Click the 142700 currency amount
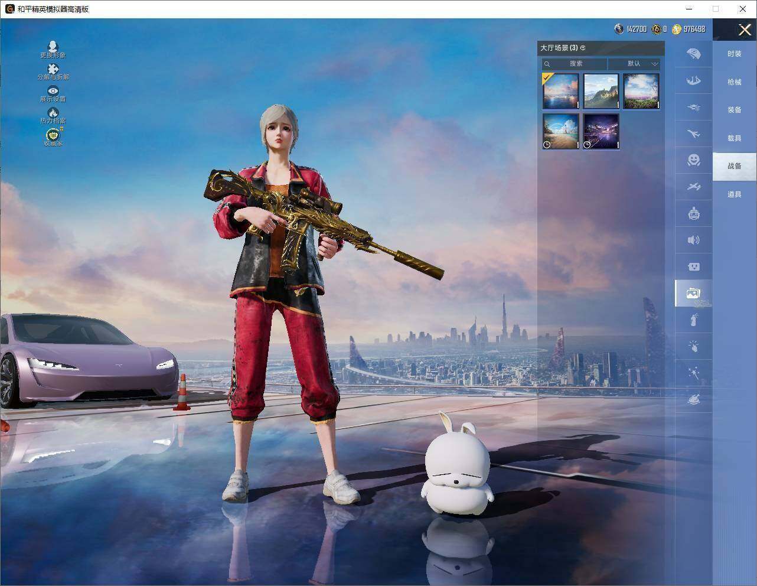757x586 pixels. click(637, 29)
